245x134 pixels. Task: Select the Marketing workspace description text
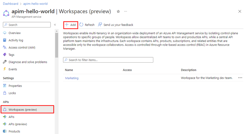pos(207,78)
